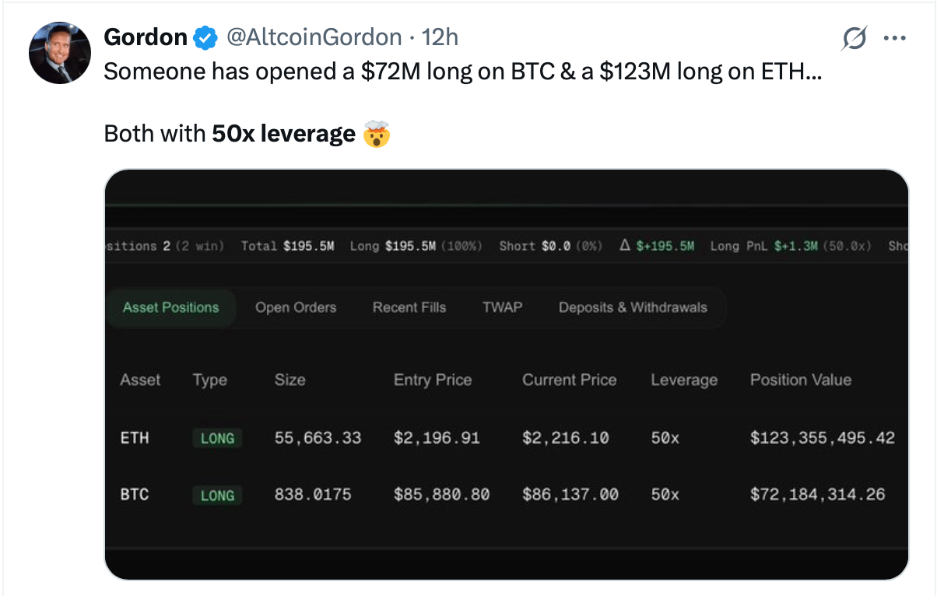The image size is (937, 596).
Task: Click the exploding head emoji
Action: (377, 135)
